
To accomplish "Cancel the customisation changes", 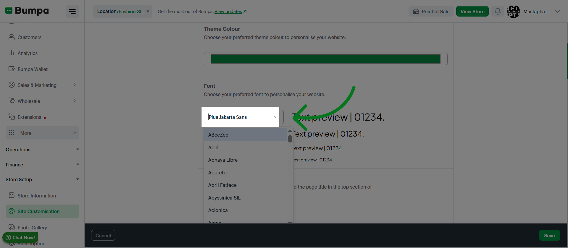I will (103, 236).
